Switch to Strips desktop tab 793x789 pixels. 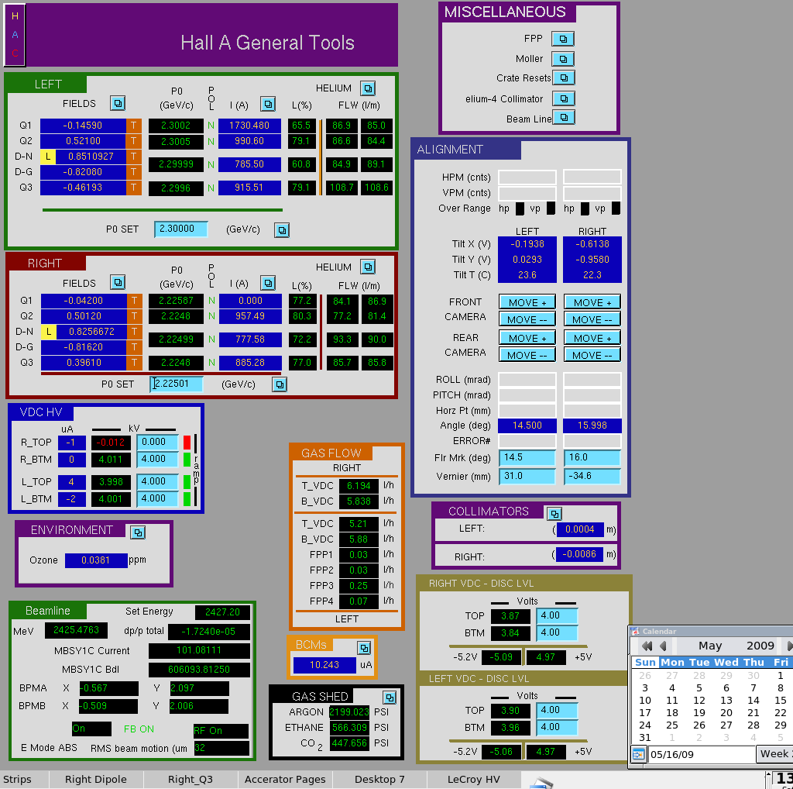click(24, 780)
